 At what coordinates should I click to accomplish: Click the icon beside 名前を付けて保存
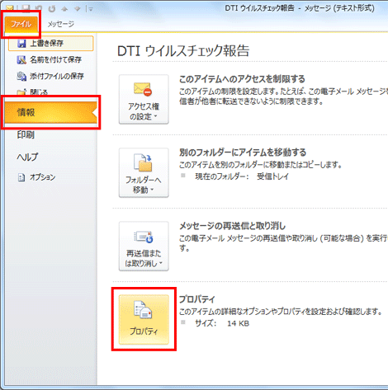(21, 60)
